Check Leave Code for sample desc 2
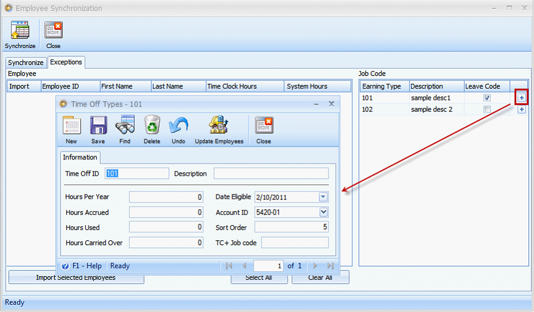The height and width of the screenshot is (312, 534). 487,109
